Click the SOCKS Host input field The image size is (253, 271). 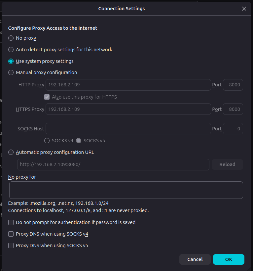click(128, 129)
